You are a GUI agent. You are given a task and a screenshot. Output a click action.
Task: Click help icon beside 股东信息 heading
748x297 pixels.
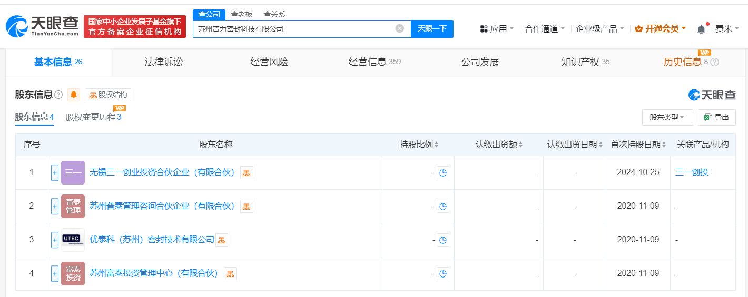pos(58,95)
